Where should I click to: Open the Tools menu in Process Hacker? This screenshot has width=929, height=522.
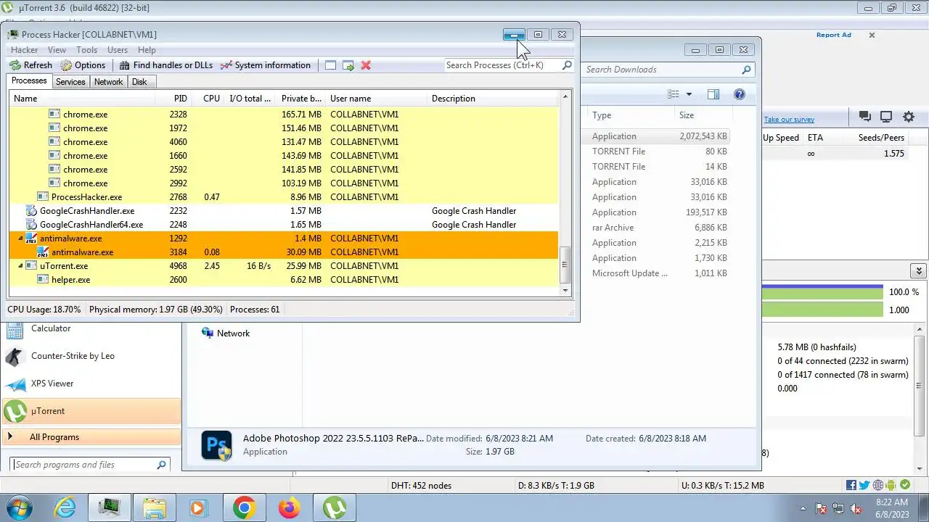[x=86, y=50]
